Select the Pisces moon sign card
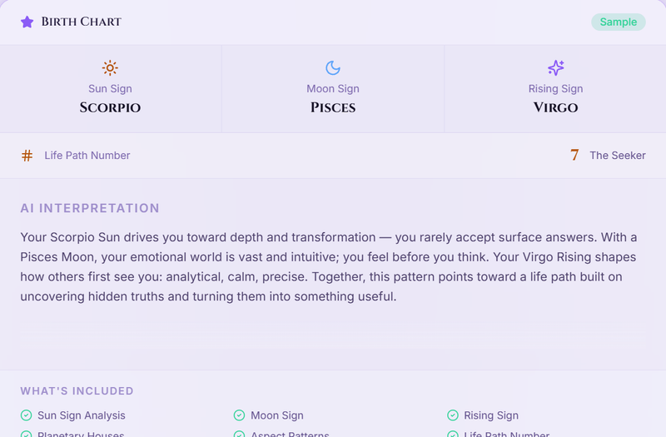Image resolution: width=666 pixels, height=437 pixels. pyautogui.click(x=333, y=89)
